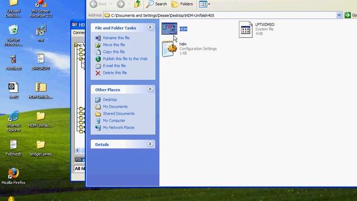Select the HDM application file icon
The image size is (357, 201).
click(169, 28)
